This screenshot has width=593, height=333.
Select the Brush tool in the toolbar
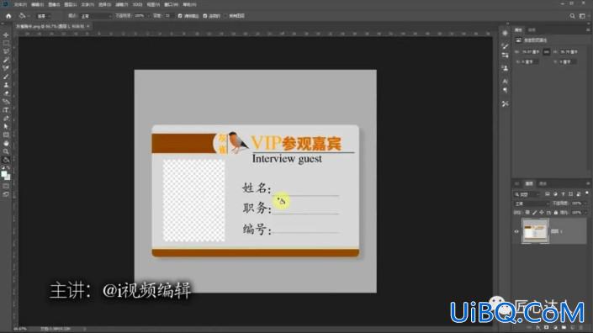tap(6, 77)
